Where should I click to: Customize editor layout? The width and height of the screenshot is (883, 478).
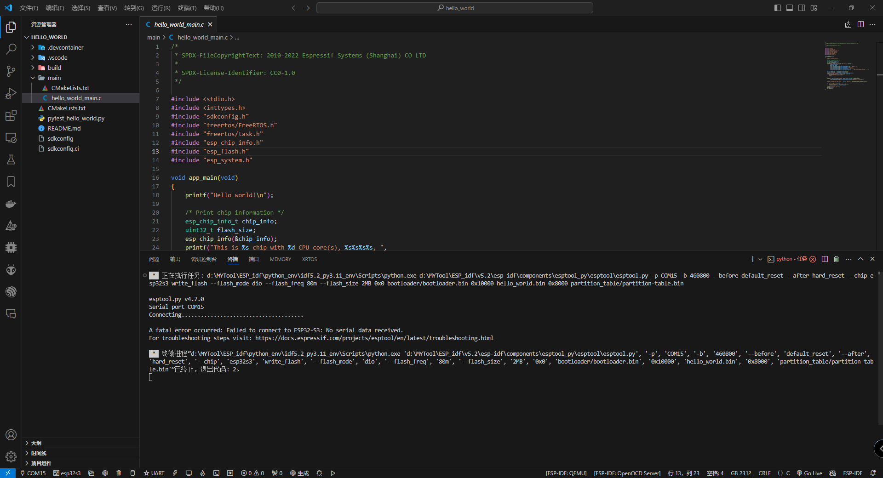click(x=814, y=8)
